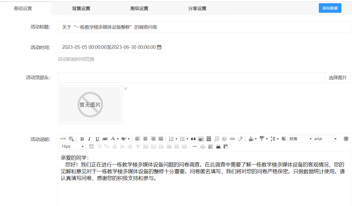Expand the 段落 paragraph format dropdown
The width and height of the screenshot is (352, 206).
pos(310,139)
